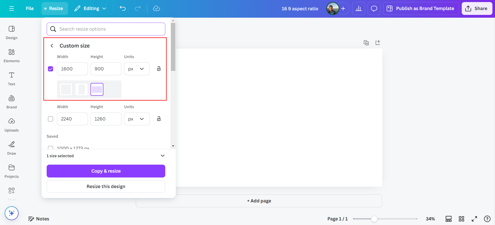Click the Height field showing 1260
Viewport: 495px width, 225px height.
pyautogui.click(x=106, y=119)
